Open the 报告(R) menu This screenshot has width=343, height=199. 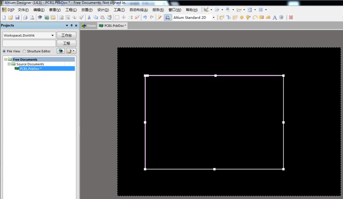(158, 10)
